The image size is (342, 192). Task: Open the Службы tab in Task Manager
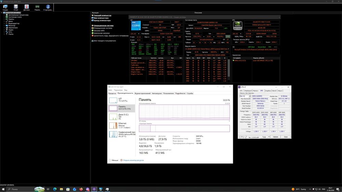190,93
